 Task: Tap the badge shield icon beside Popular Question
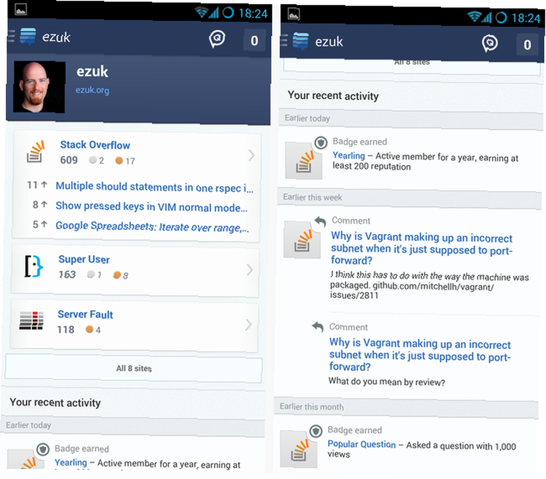[316, 431]
